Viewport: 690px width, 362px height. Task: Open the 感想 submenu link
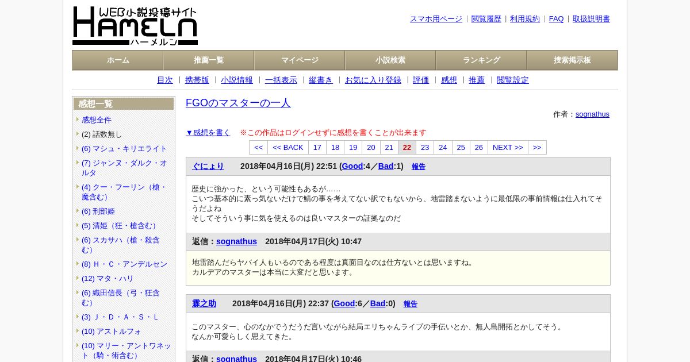449,80
